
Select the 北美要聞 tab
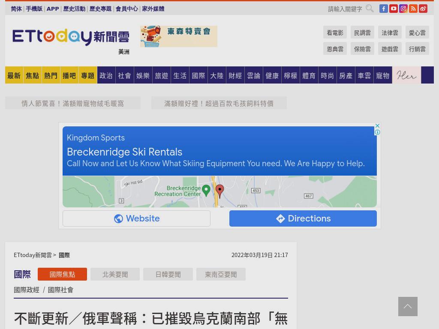[x=115, y=274]
